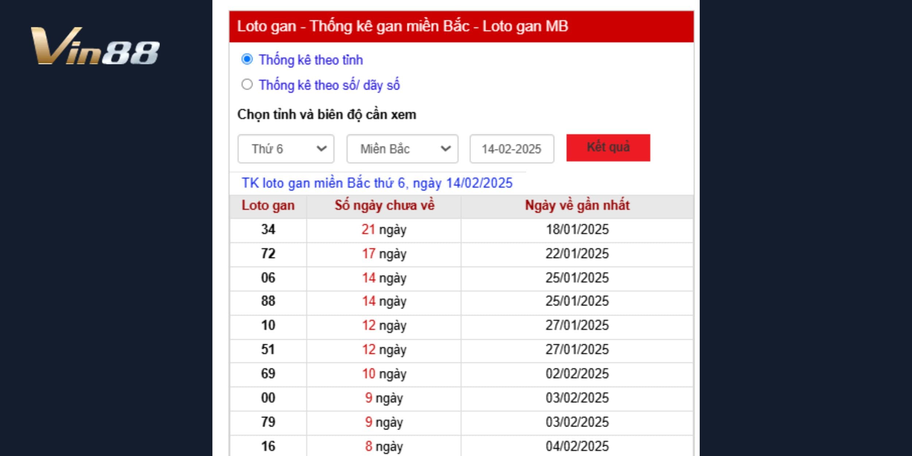The image size is (912, 456).
Task: Click the date 18/01/2025
Action: tap(577, 229)
